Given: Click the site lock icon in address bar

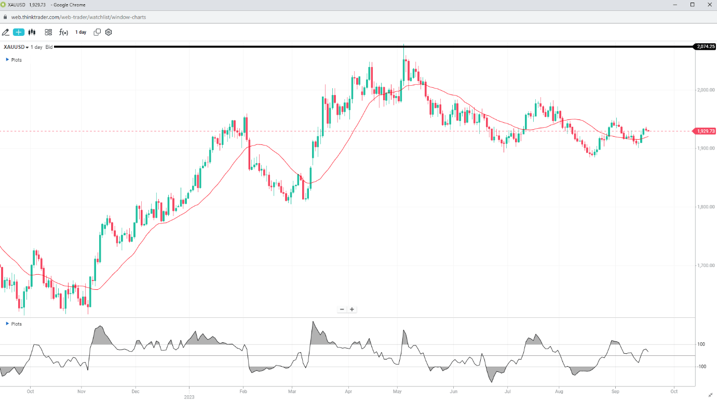Looking at the screenshot, I should 5,17.
